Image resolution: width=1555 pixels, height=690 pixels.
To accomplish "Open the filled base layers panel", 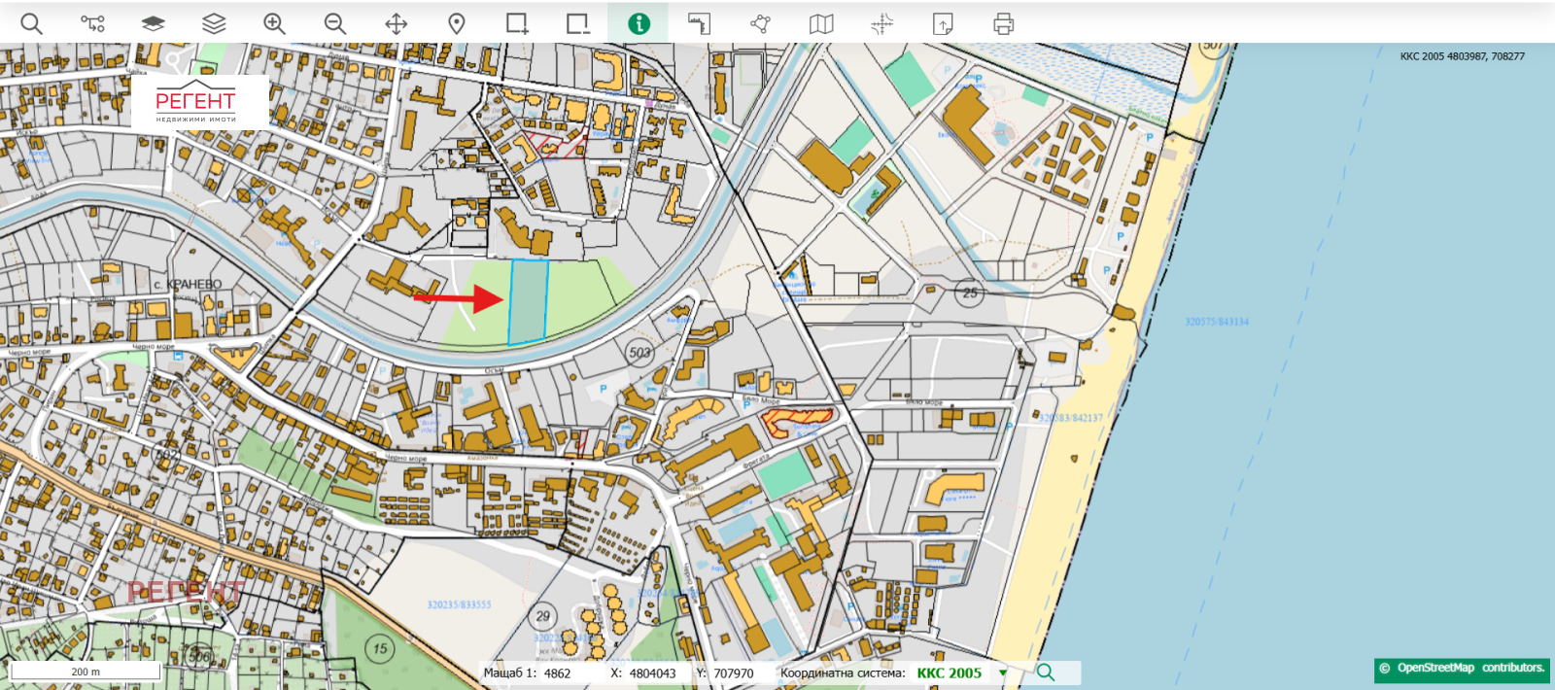I will pyautogui.click(x=153, y=23).
